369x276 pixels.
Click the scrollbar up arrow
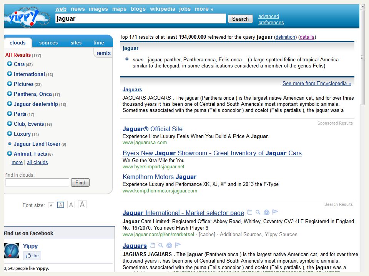pos(362,7)
